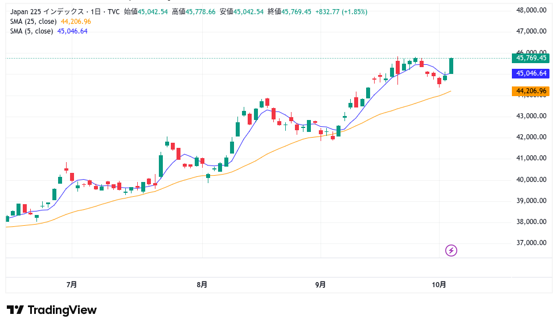Select the orange 44,206.96 SMA axis label

pyautogui.click(x=531, y=91)
